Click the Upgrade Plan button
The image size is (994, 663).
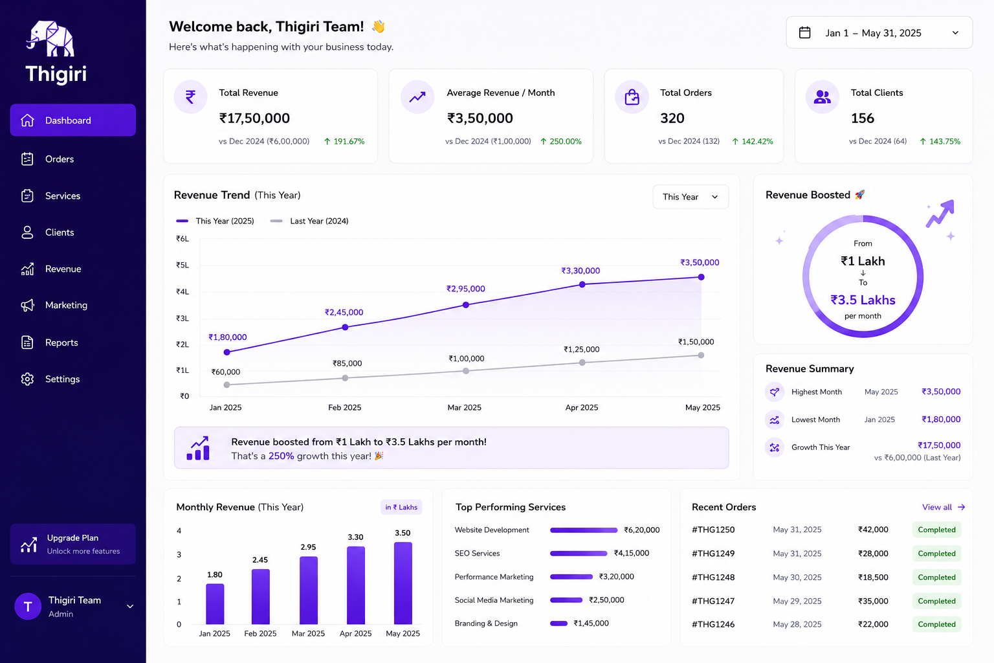click(73, 544)
